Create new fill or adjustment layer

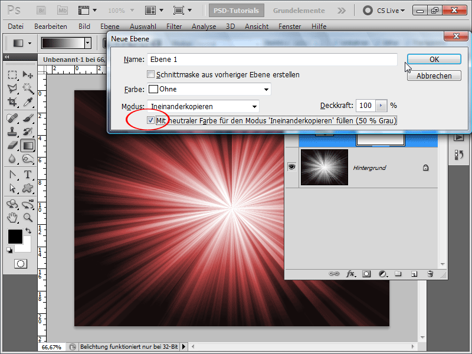(382, 274)
